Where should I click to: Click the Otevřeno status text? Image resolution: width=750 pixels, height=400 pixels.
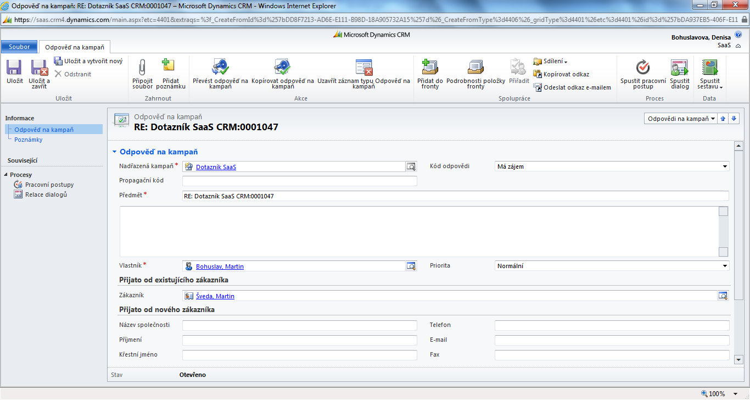[x=193, y=375]
